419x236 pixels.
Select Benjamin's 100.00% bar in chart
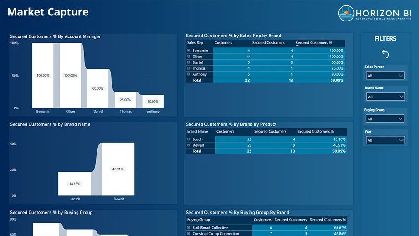pyautogui.click(x=43, y=75)
